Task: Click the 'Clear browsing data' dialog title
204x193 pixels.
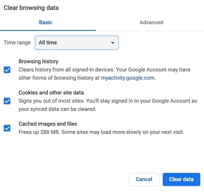Action: (31, 8)
